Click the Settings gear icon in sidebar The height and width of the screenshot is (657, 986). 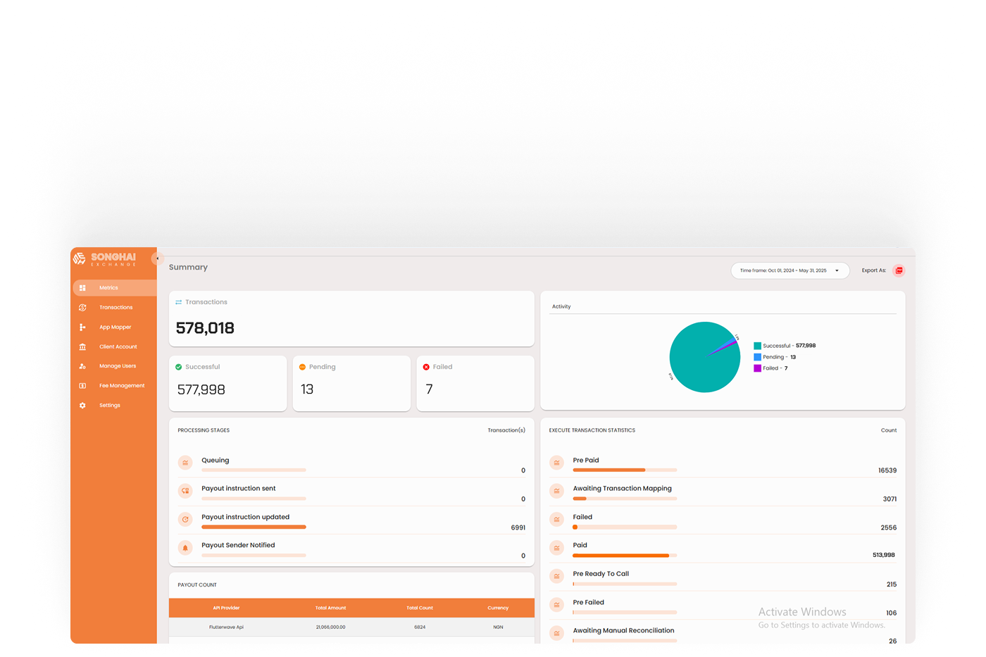click(82, 406)
